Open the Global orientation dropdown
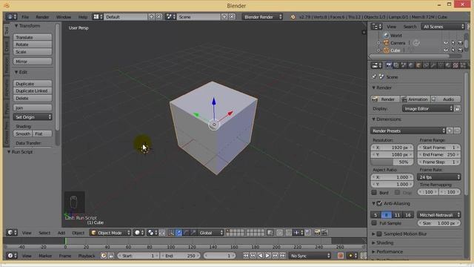 (x=210, y=233)
